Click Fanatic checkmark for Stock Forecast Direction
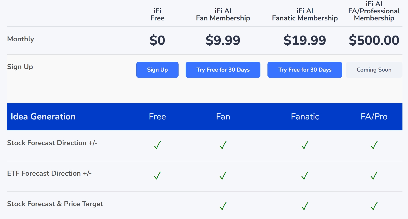The width and height of the screenshot is (408, 219). pos(305,145)
